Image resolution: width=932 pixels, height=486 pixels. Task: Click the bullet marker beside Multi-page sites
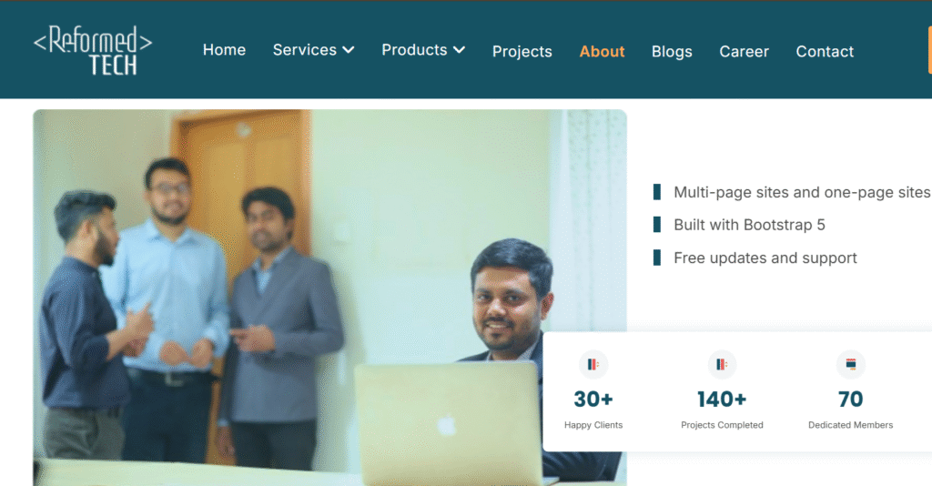click(x=657, y=192)
